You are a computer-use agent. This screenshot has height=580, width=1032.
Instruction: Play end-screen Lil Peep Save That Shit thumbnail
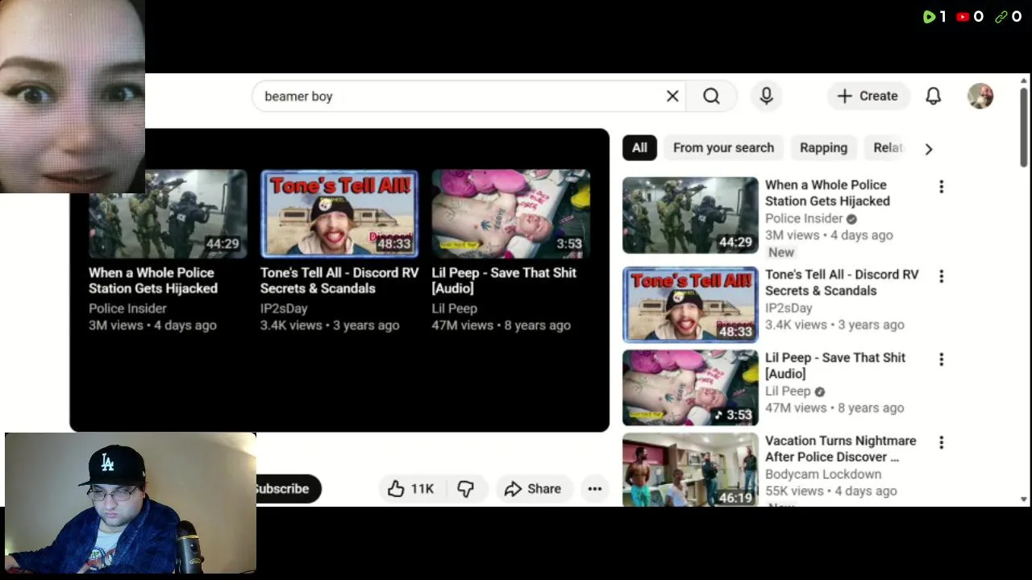coord(510,213)
